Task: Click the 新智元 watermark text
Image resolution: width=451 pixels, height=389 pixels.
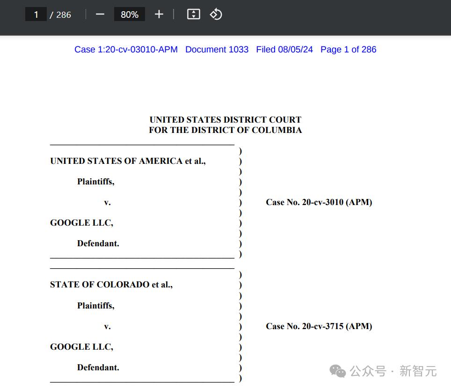Action: pos(418,371)
